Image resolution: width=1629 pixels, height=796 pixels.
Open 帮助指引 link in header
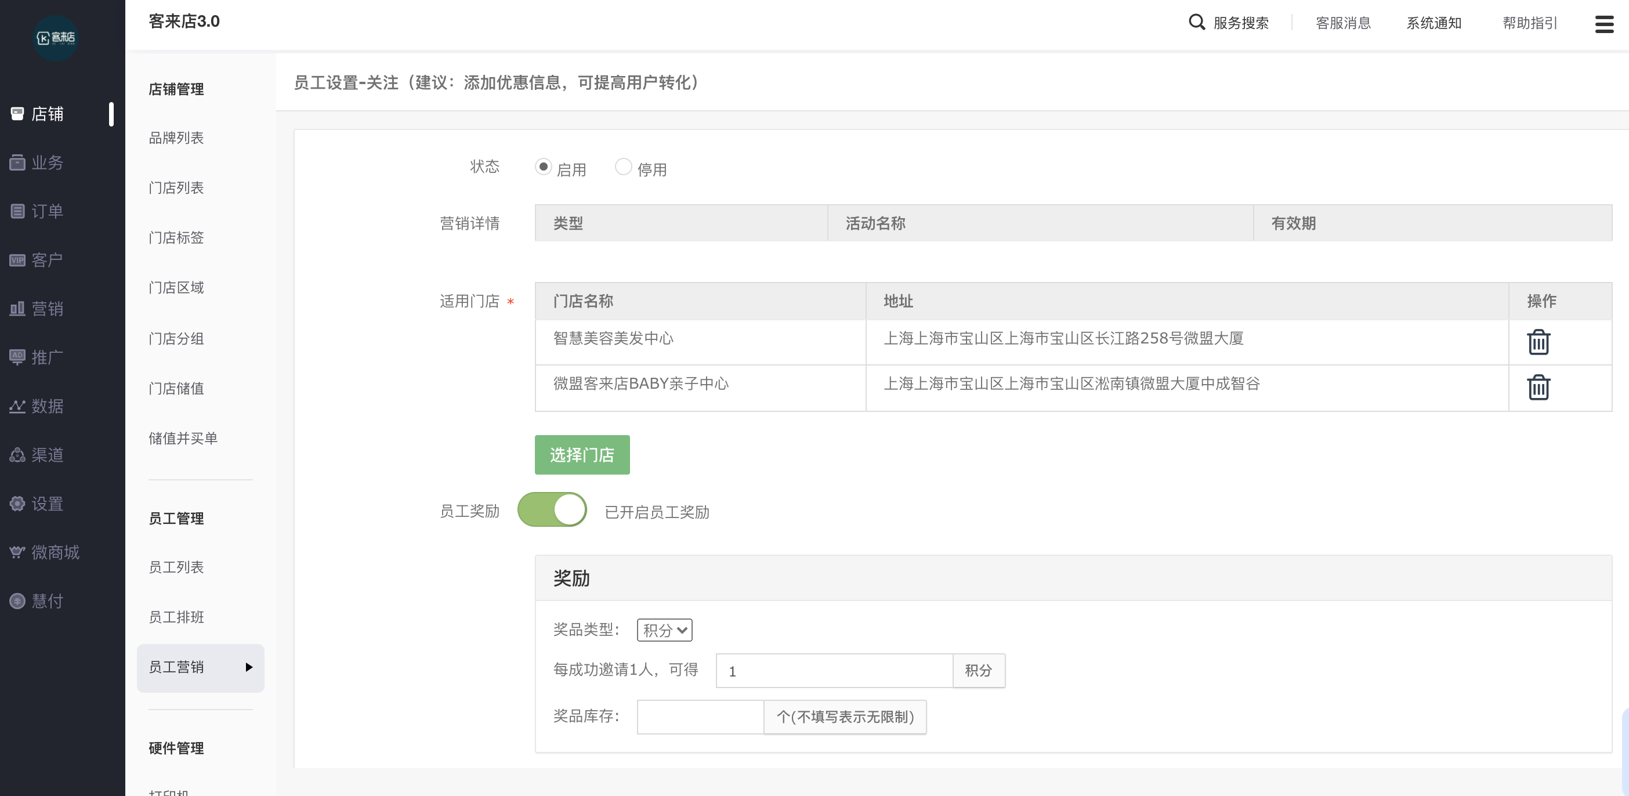1529,23
